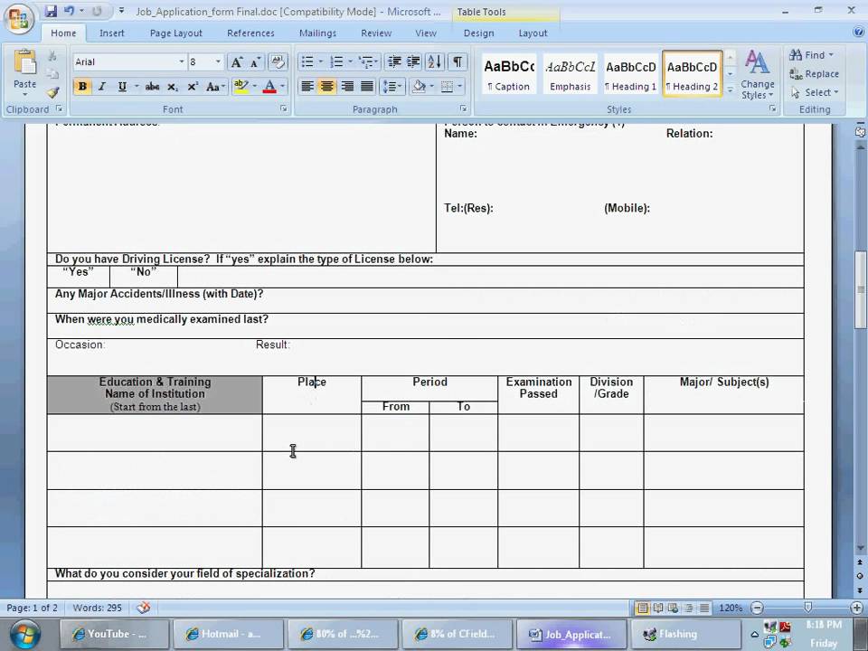Open the Mailings tab
Screen dimensions: 868x651
[x=317, y=33]
